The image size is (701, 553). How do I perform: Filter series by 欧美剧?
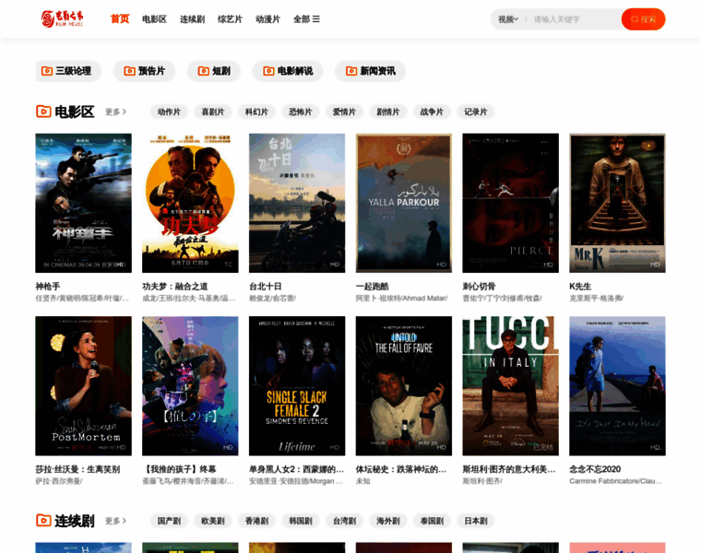click(x=213, y=521)
